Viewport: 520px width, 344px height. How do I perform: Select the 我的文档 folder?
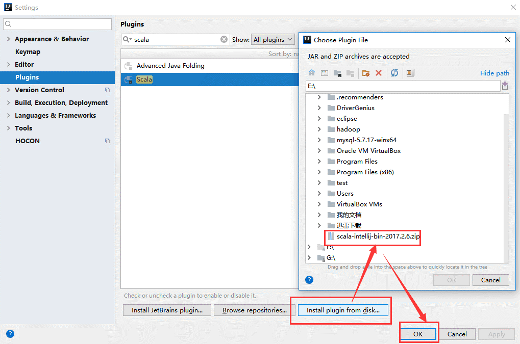point(349,215)
